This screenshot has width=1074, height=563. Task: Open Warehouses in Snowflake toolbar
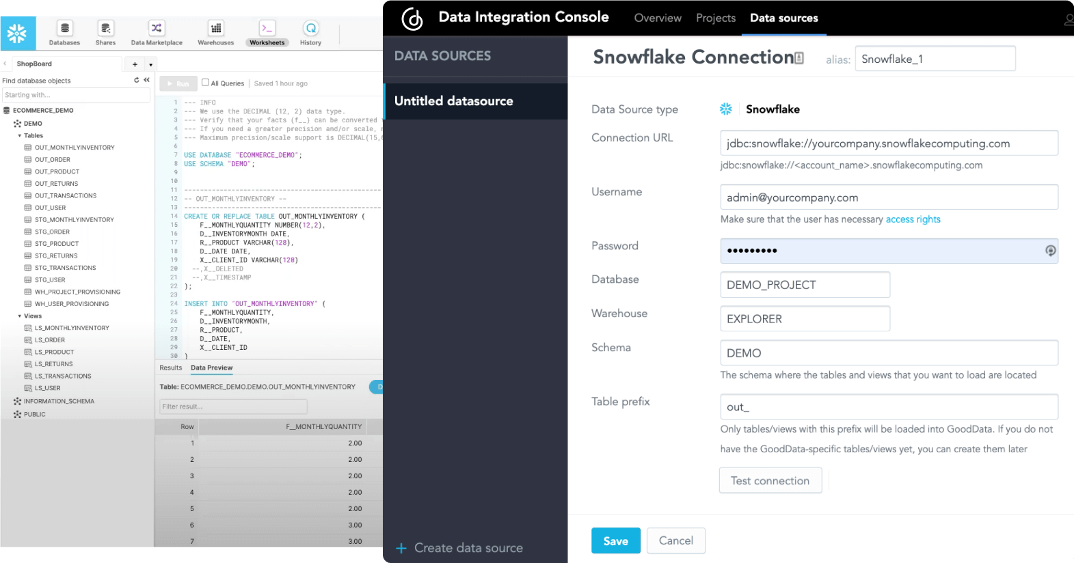pos(216,32)
